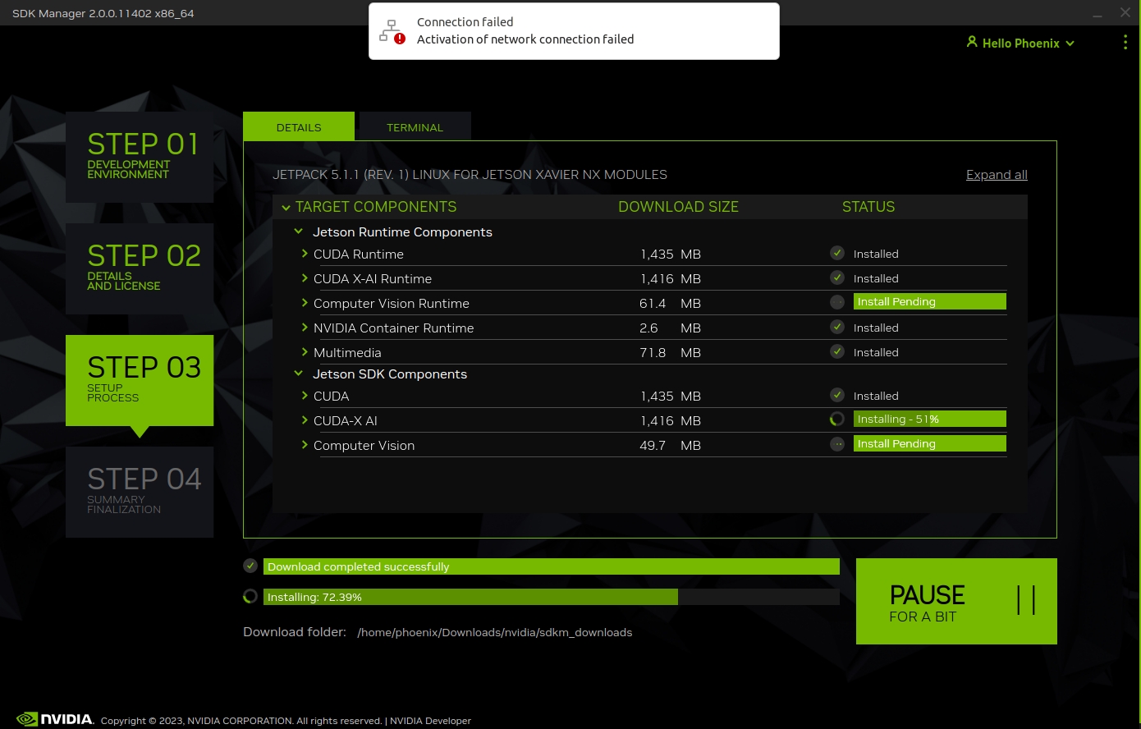Click the CUDA X-AI Runtime installed checkmark icon
The width and height of the screenshot is (1141, 729).
click(x=837, y=277)
